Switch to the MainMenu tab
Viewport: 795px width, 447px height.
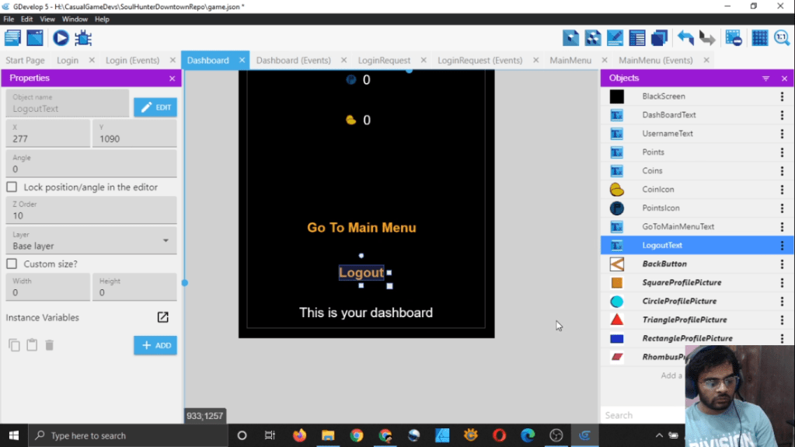[x=570, y=61]
